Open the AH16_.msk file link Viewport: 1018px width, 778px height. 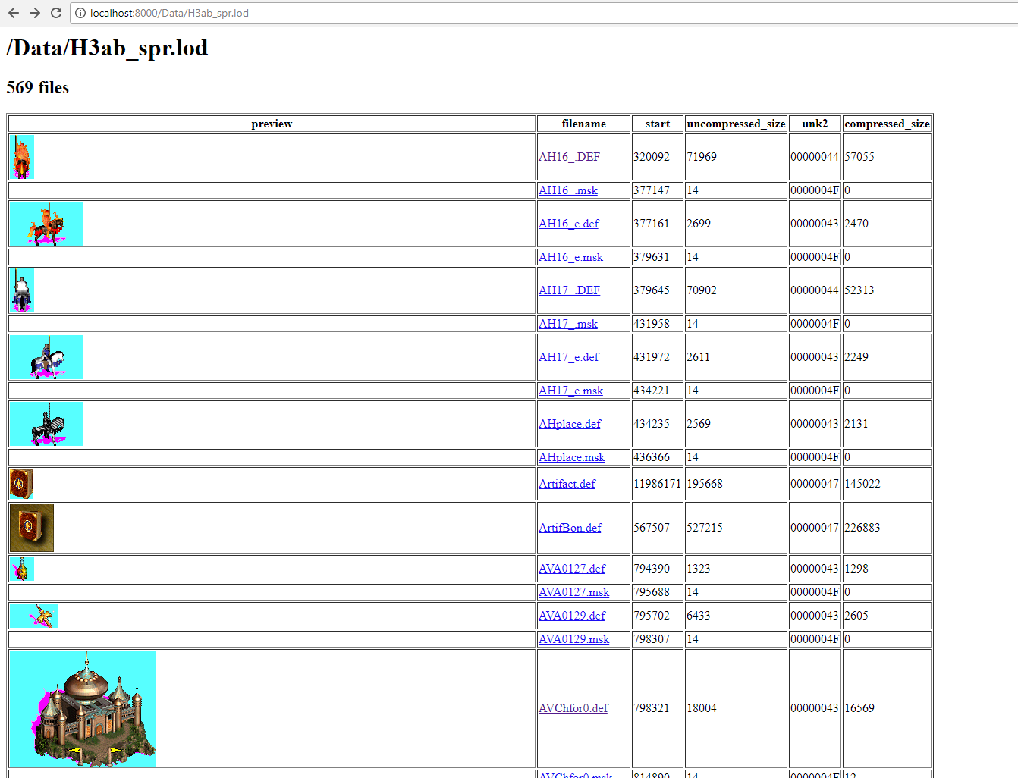(x=567, y=190)
